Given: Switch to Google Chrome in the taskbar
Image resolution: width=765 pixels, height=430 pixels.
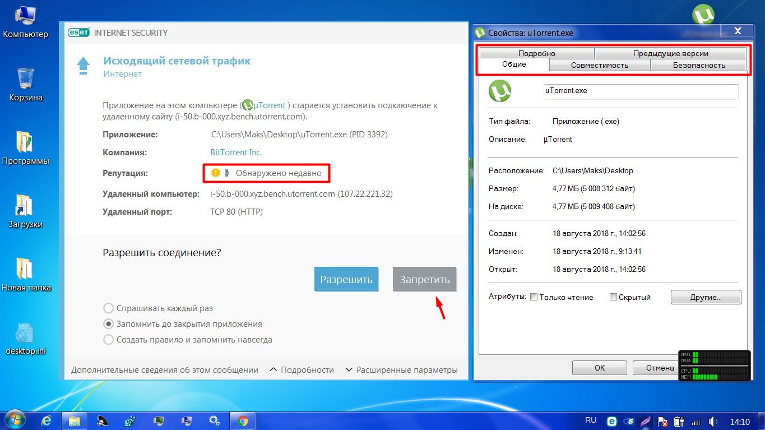Looking at the screenshot, I should click(242, 420).
